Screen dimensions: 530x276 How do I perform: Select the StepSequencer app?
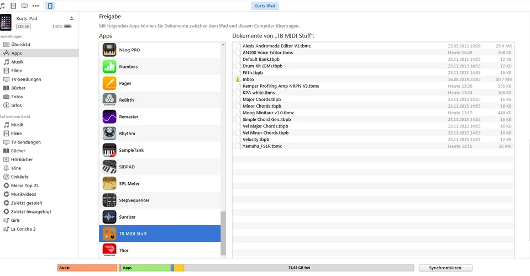[x=160, y=200]
